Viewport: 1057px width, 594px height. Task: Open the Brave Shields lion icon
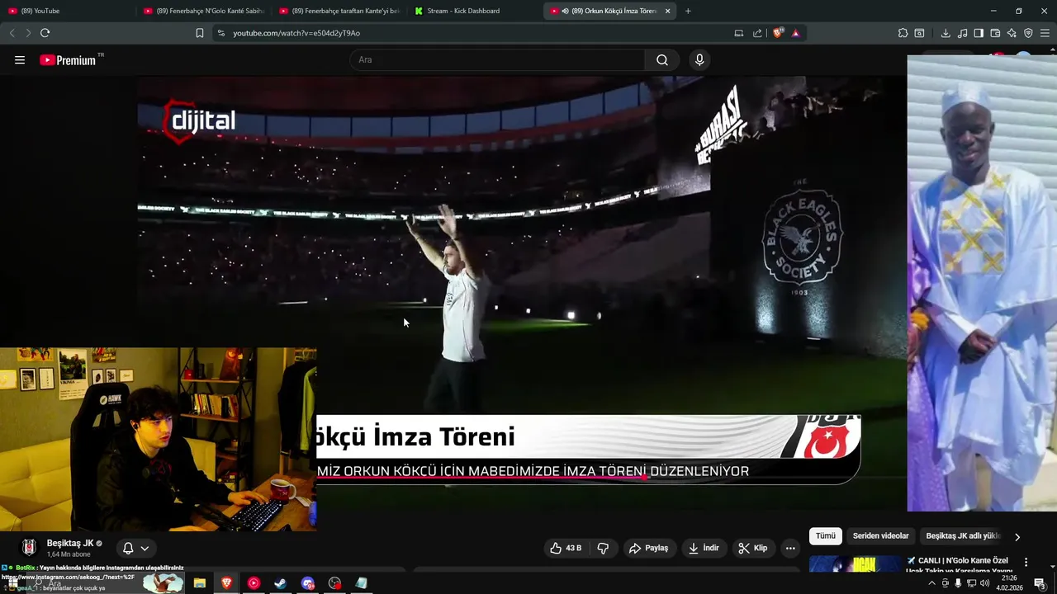[777, 33]
